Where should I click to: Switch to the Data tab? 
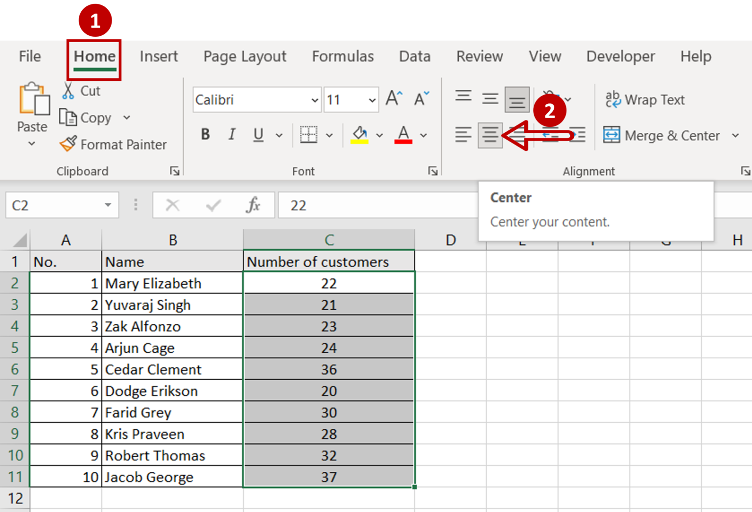415,56
